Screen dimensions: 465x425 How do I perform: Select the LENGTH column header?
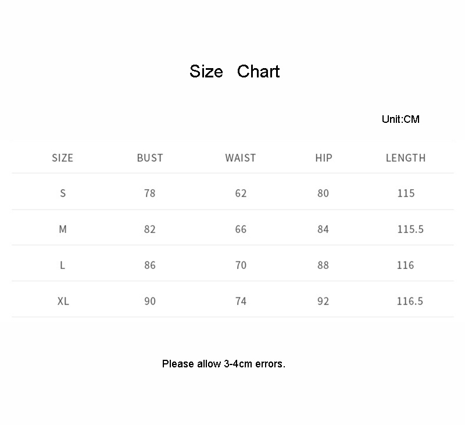click(406, 158)
